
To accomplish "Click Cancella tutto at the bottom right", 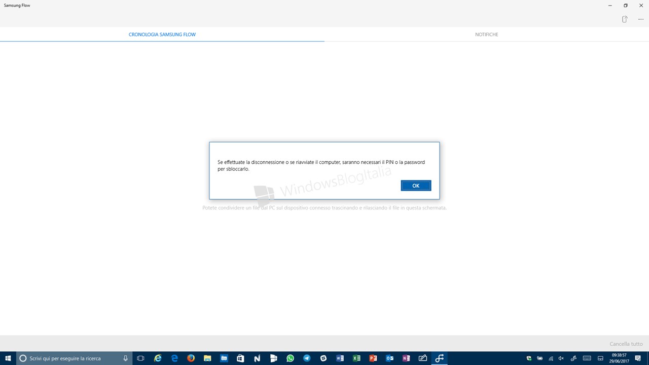I will coord(626,344).
